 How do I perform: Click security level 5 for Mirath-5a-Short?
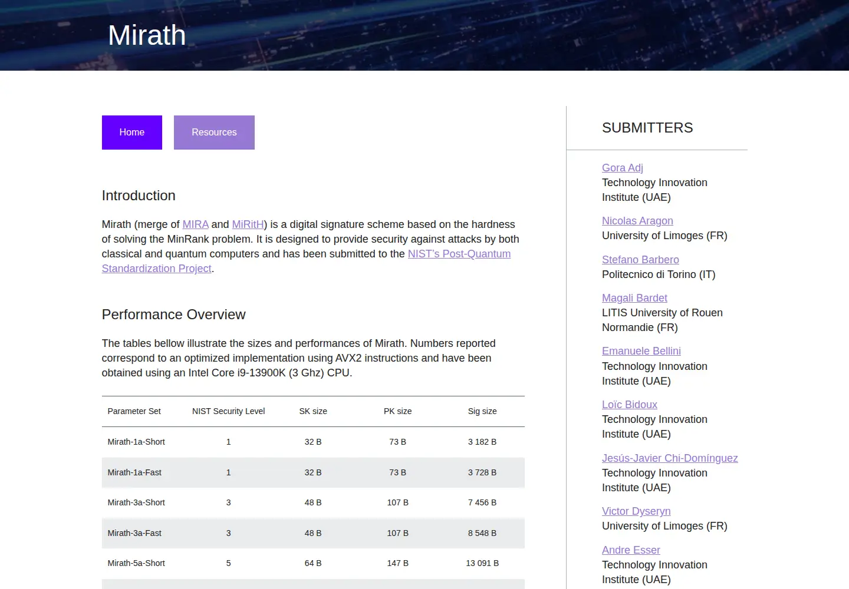point(229,563)
